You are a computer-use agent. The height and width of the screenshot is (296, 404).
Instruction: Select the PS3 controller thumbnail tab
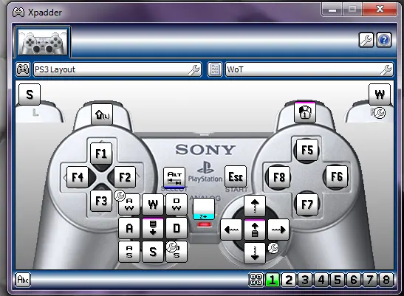43,42
